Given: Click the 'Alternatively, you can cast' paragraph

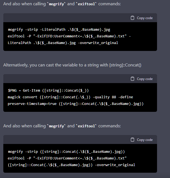Looking at the screenshot, I should point(72,65).
